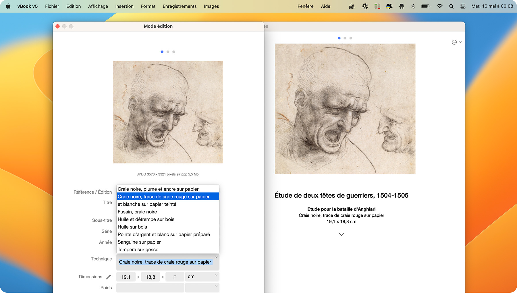Viewport: 517px width, 293px height.
Task: Click the Bluetooth menu bar icon
Action: (413, 6)
